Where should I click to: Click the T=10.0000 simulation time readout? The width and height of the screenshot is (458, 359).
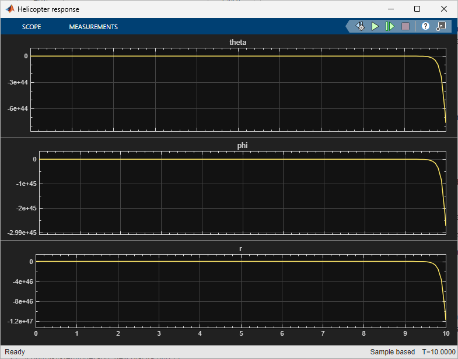tap(438, 352)
